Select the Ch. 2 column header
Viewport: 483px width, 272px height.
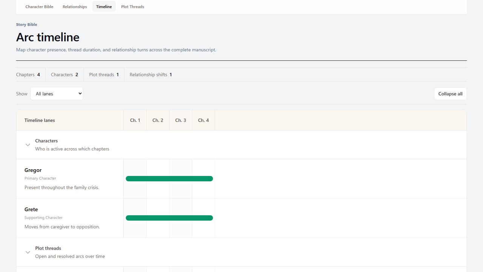(158, 120)
